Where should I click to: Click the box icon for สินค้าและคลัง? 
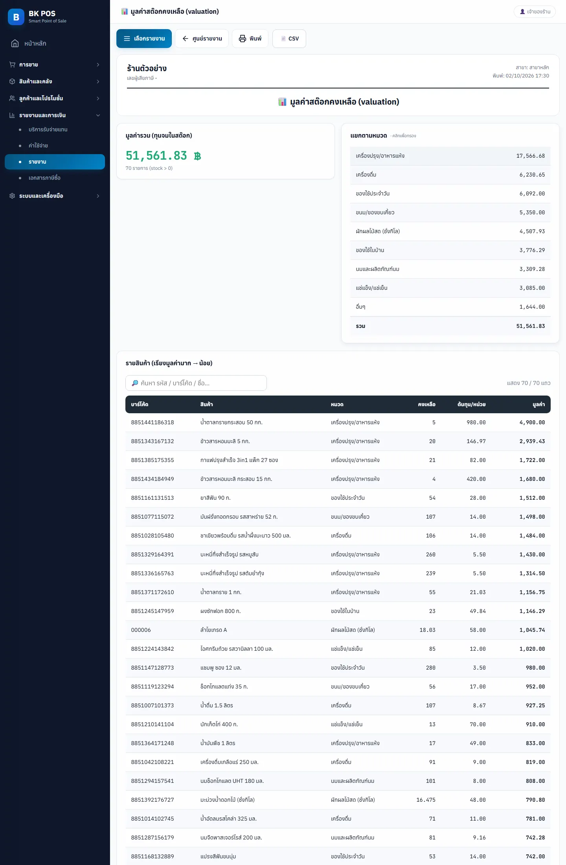click(x=12, y=81)
